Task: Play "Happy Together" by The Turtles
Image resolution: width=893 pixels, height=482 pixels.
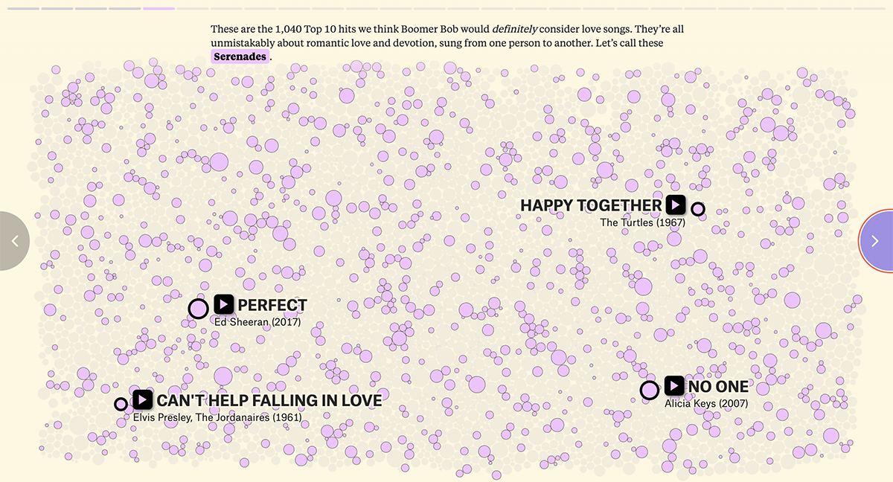Action: point(675,205)
